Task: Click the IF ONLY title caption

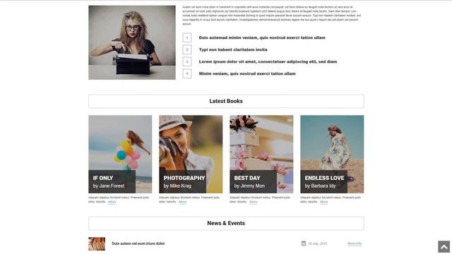Action: (x=103, y=178)
